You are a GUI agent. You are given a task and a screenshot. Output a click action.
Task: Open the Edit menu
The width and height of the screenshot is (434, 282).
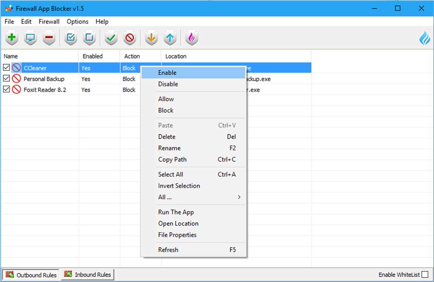click(26, 21)
